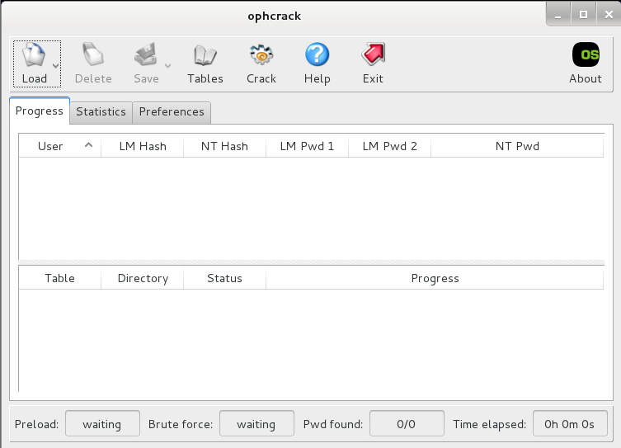Screen dimensions: 621x448
Task: Minimize the ophcrack window
Action: click(x=558, y=15)
